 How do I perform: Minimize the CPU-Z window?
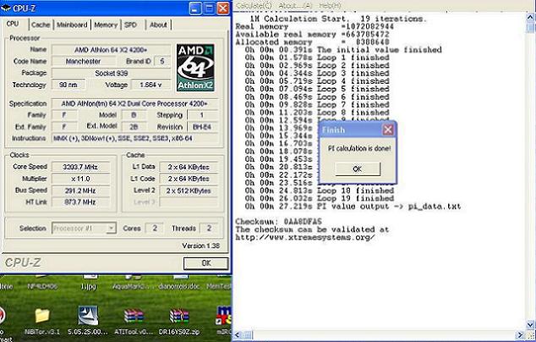[x=195, y=8]
